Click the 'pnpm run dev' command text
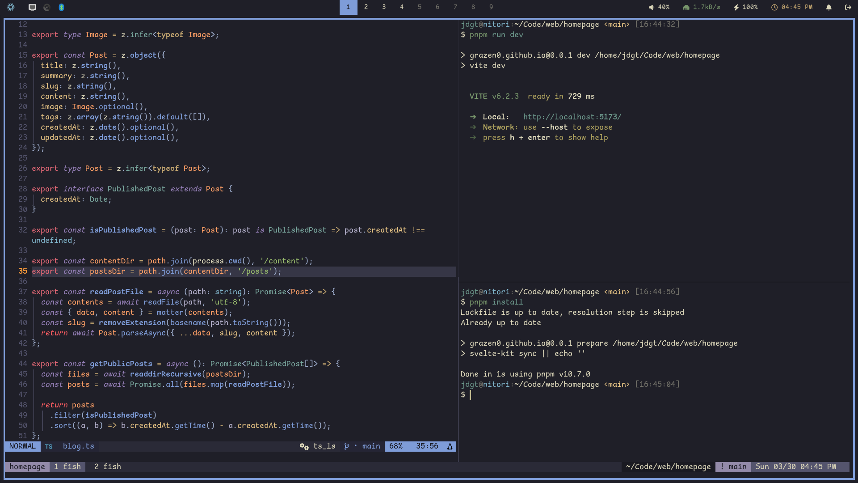The height and width of the screenshot is (483, 858). (x=496, y=34)
